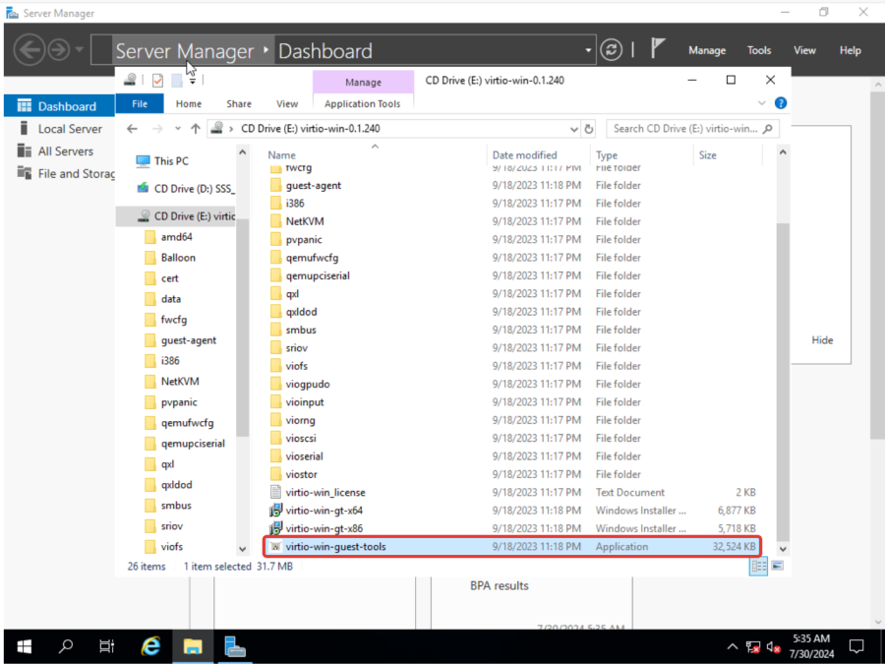Open the Tools menu in Server Manager
Viewport: 885px width, 665px height.
[758, 50]
